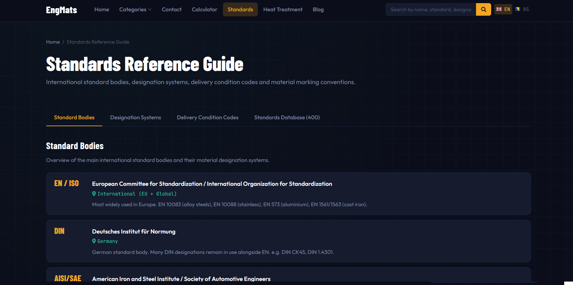Switch to the Designation Systems tab

(x=135, y=117)
